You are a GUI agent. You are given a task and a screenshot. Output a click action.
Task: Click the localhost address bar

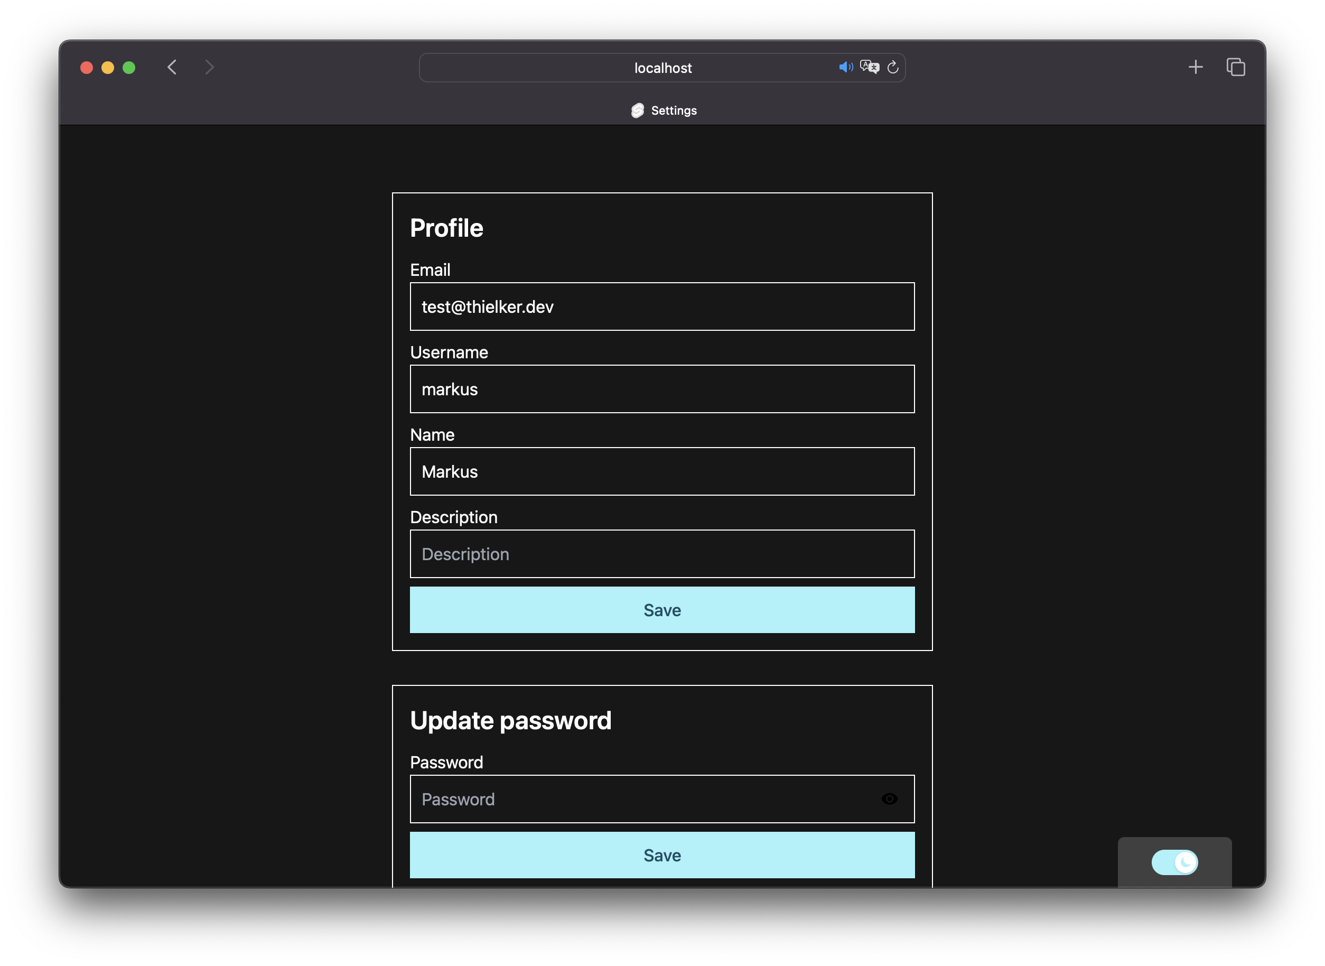[x=662, y=68]
